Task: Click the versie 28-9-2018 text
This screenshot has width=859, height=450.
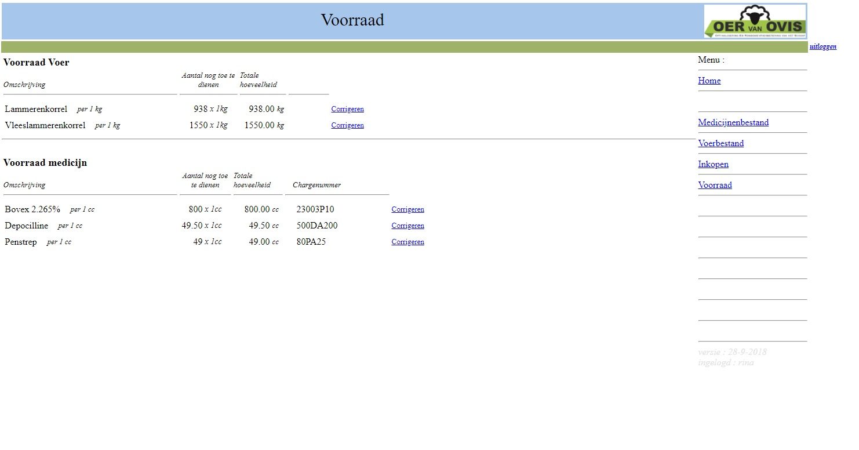Action: tap(732, 352)
